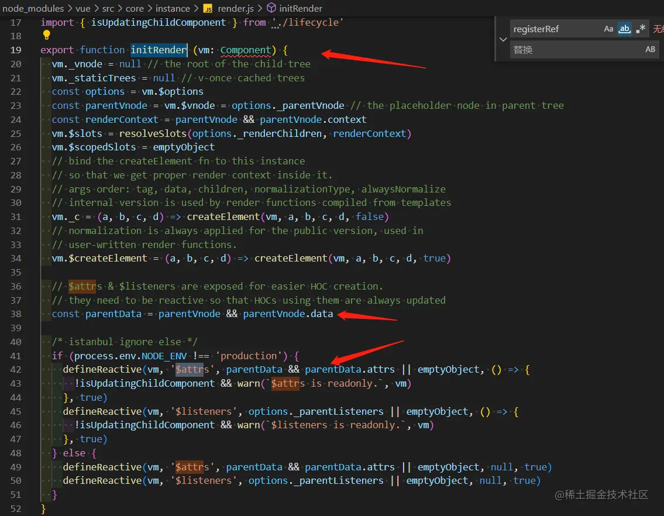The height and width of the screenshot is (516, 664).
Task: Click resolveSlots function call
Action: pos(153,133)
